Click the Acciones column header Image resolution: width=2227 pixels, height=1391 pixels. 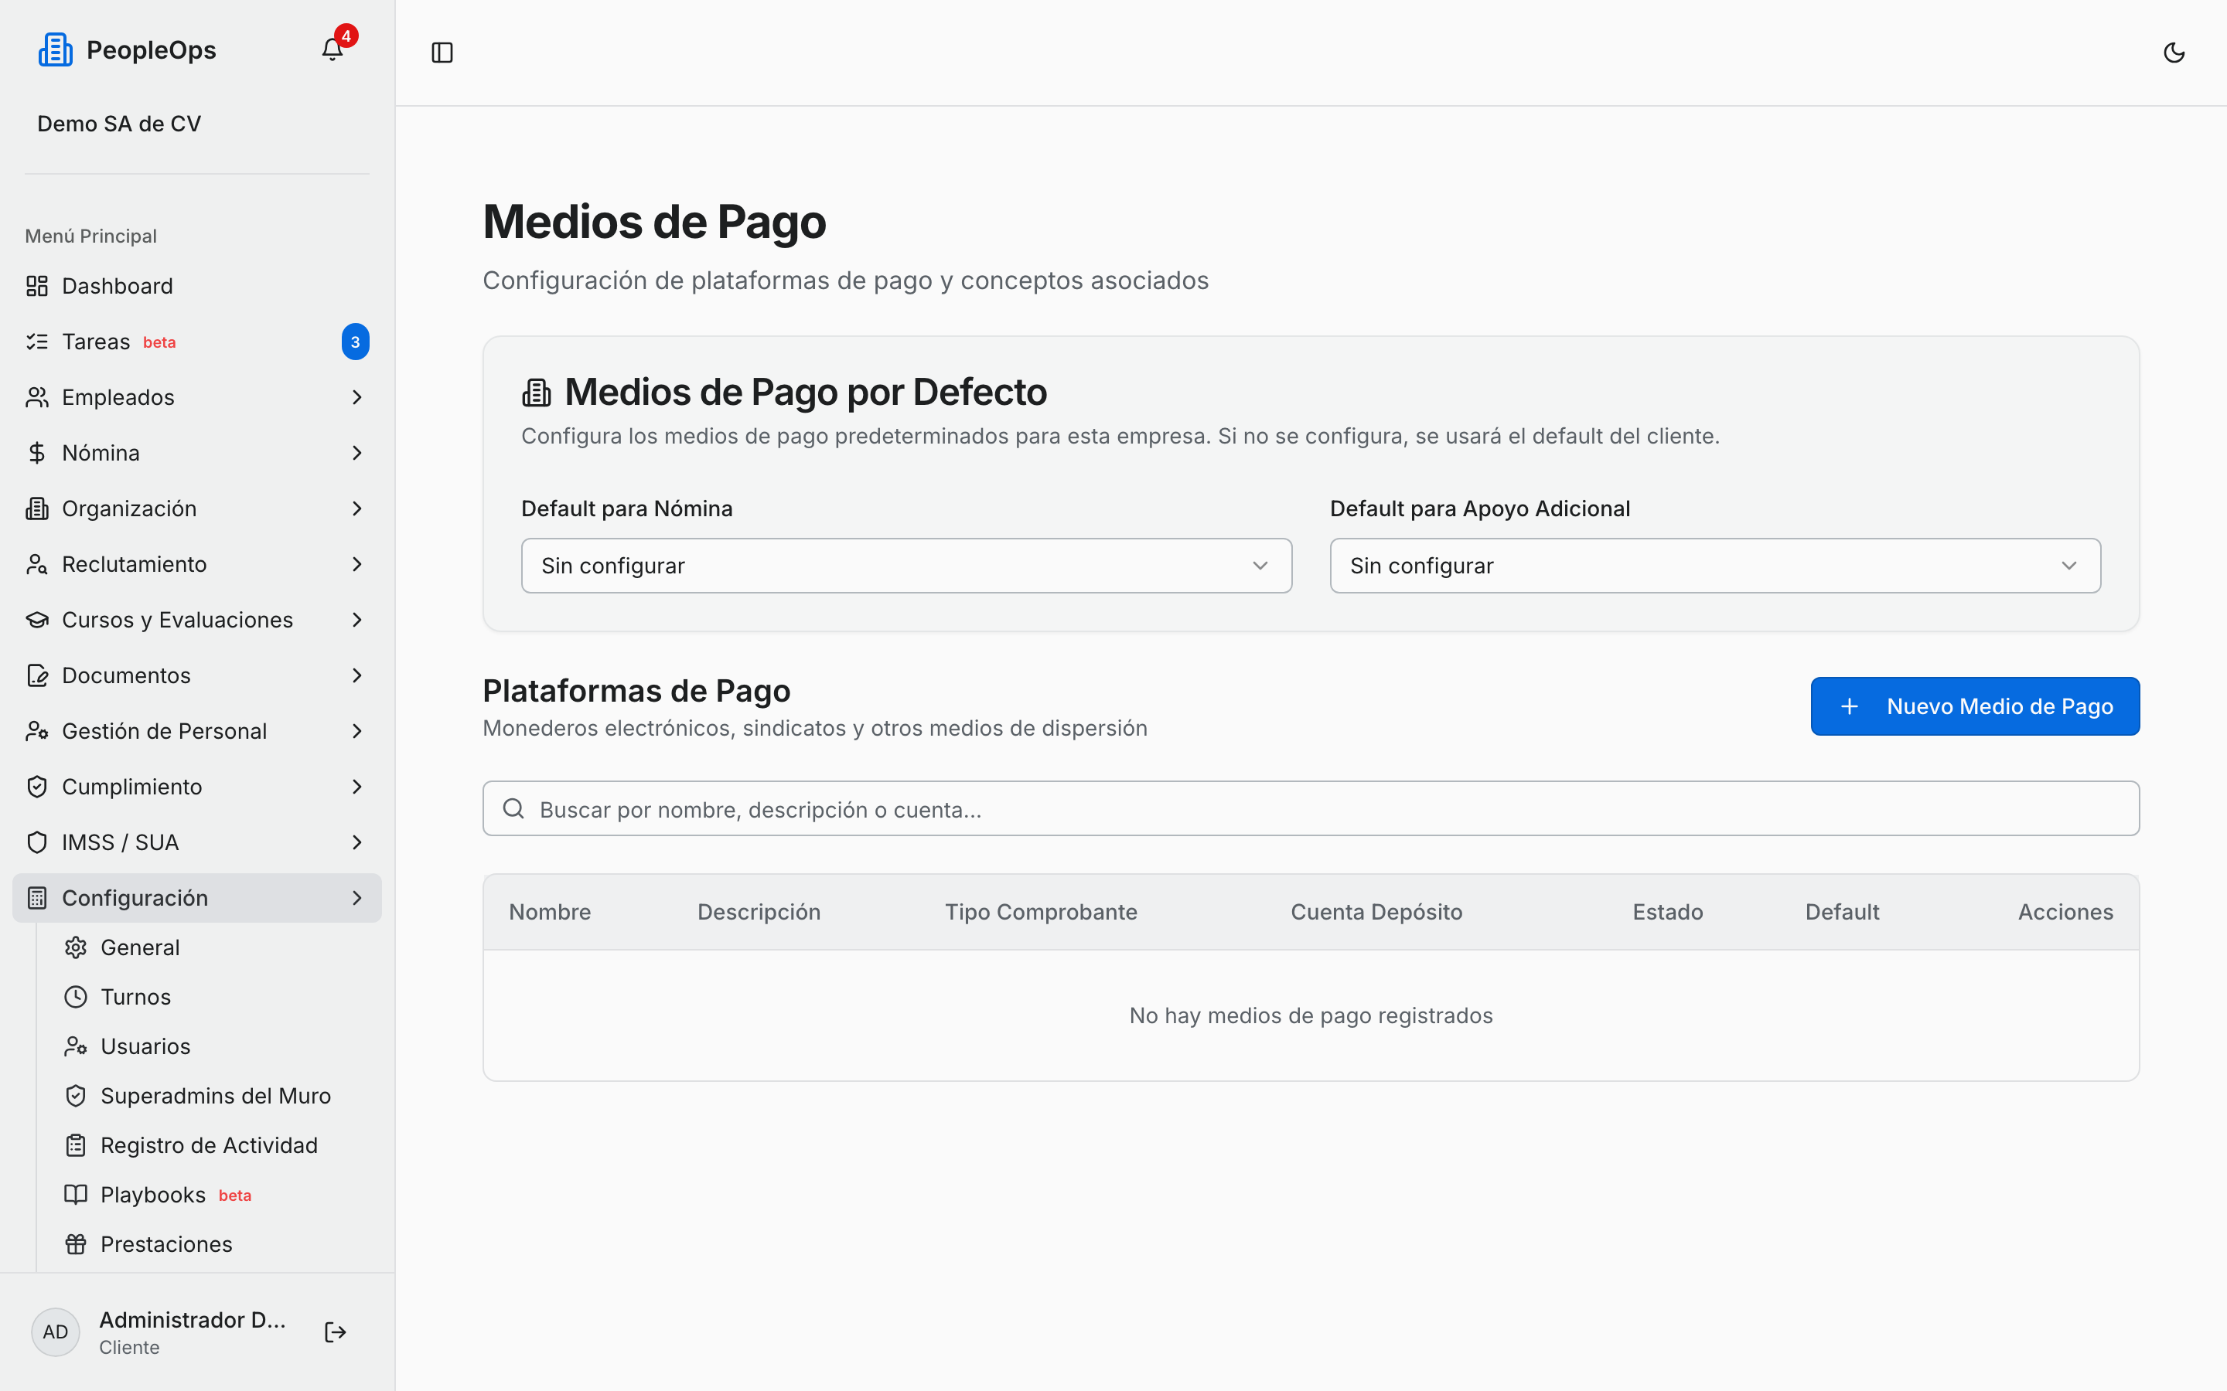pos(2066,912)
